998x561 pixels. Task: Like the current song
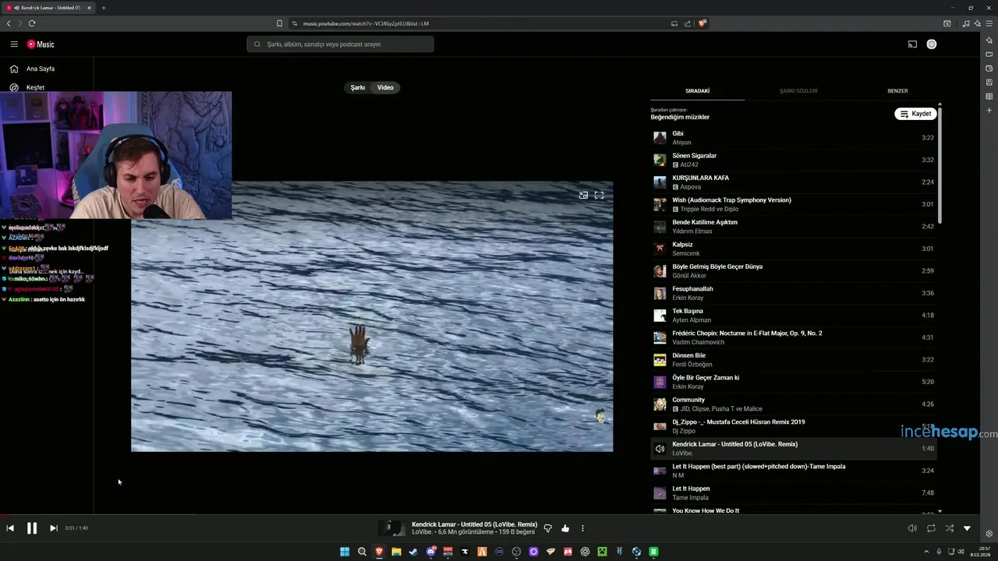565,528
